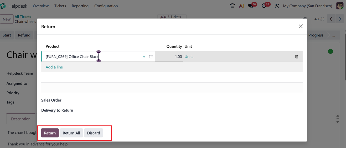Open the debug tools wrench icon
Viewport: 346px width, 148px height.
[x=277, y=6]
